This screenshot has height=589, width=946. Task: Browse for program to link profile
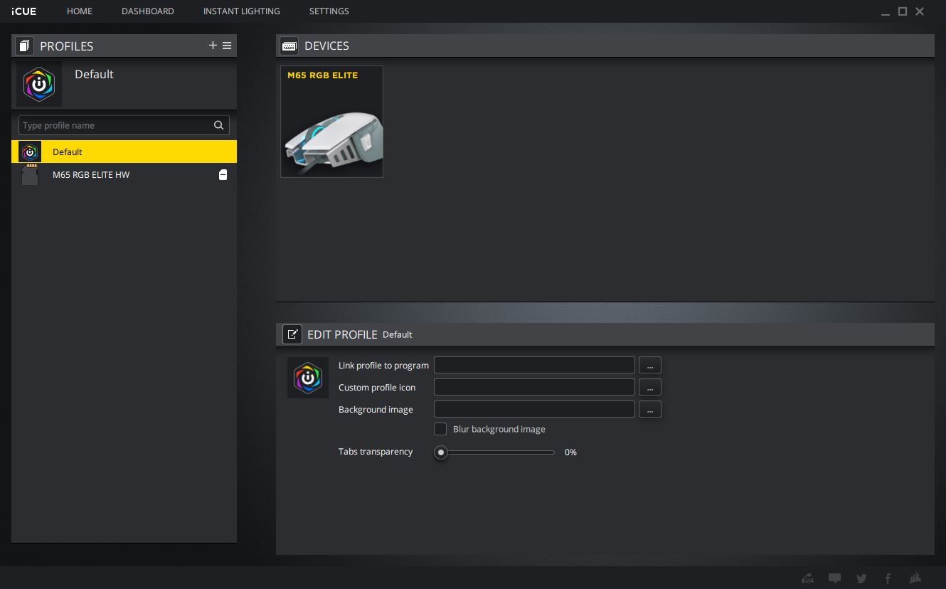pyautogui.click(x=650, y=365)
